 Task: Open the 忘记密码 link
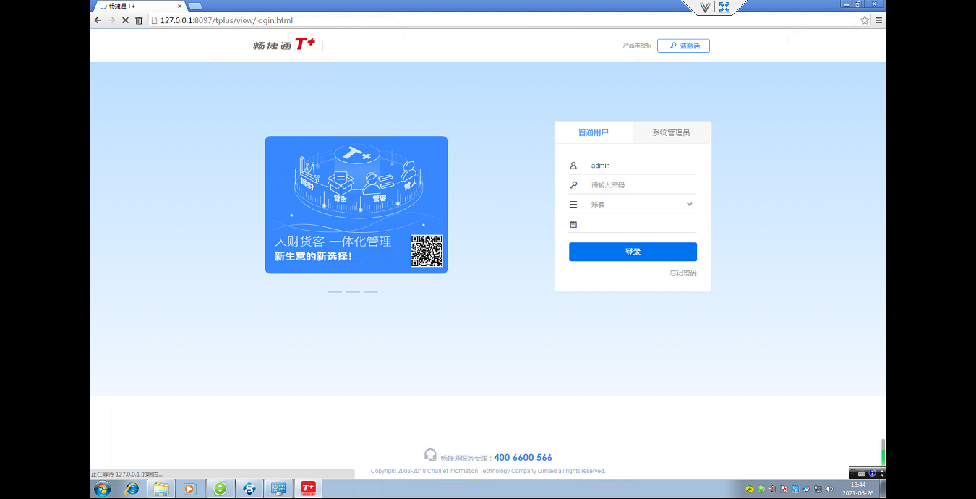pos(683,273)
